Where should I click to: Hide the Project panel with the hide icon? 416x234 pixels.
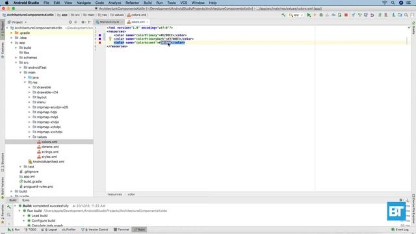pyautogui.click(x=90, y=22)
